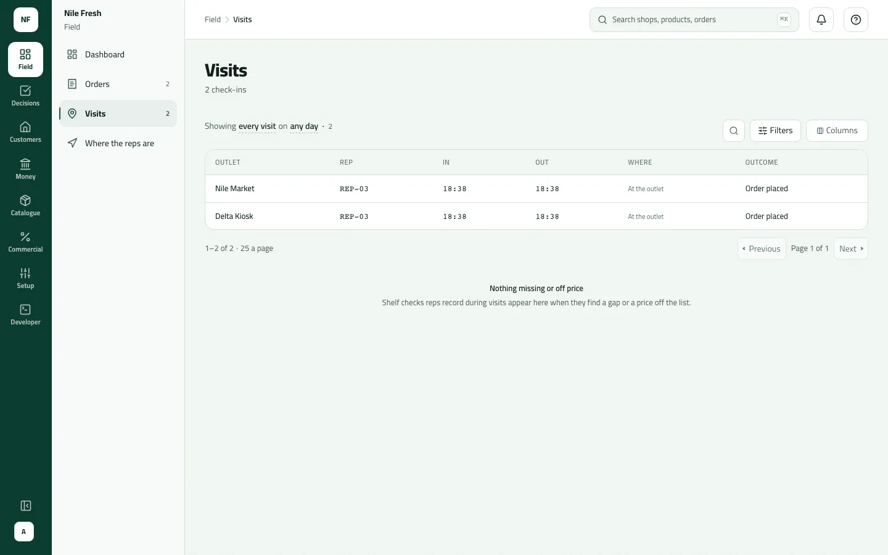Click the OUTCOME column header
The image size is (888, 555).
(x=762, y=163)
